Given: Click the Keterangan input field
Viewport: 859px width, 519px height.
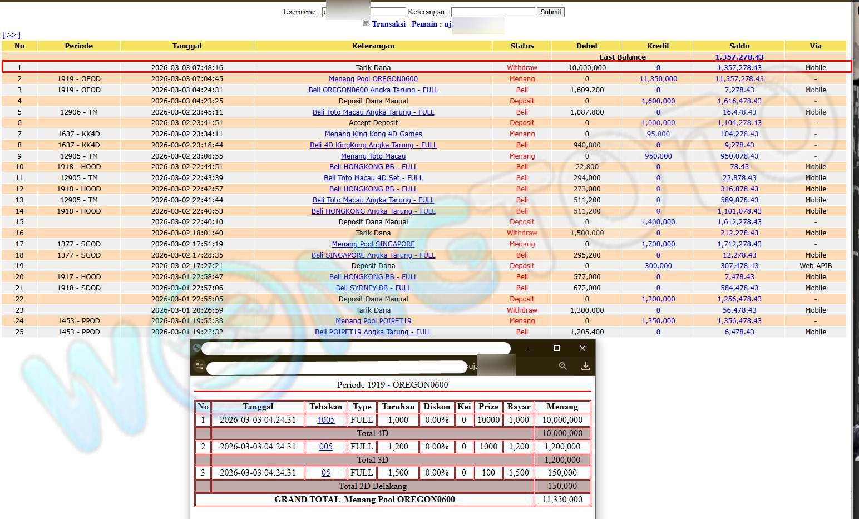Looking at the screenshot, I should tap(492, 12).
